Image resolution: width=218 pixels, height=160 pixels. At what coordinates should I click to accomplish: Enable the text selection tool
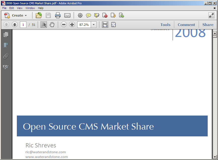pyautogui.click(x=44, y=25)
